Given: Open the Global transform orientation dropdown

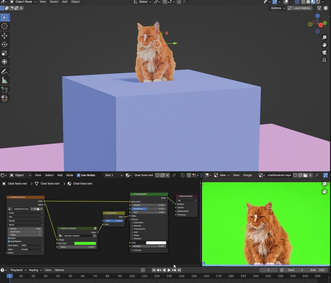Looking at the screenshot, I should (x=142, y=2).
